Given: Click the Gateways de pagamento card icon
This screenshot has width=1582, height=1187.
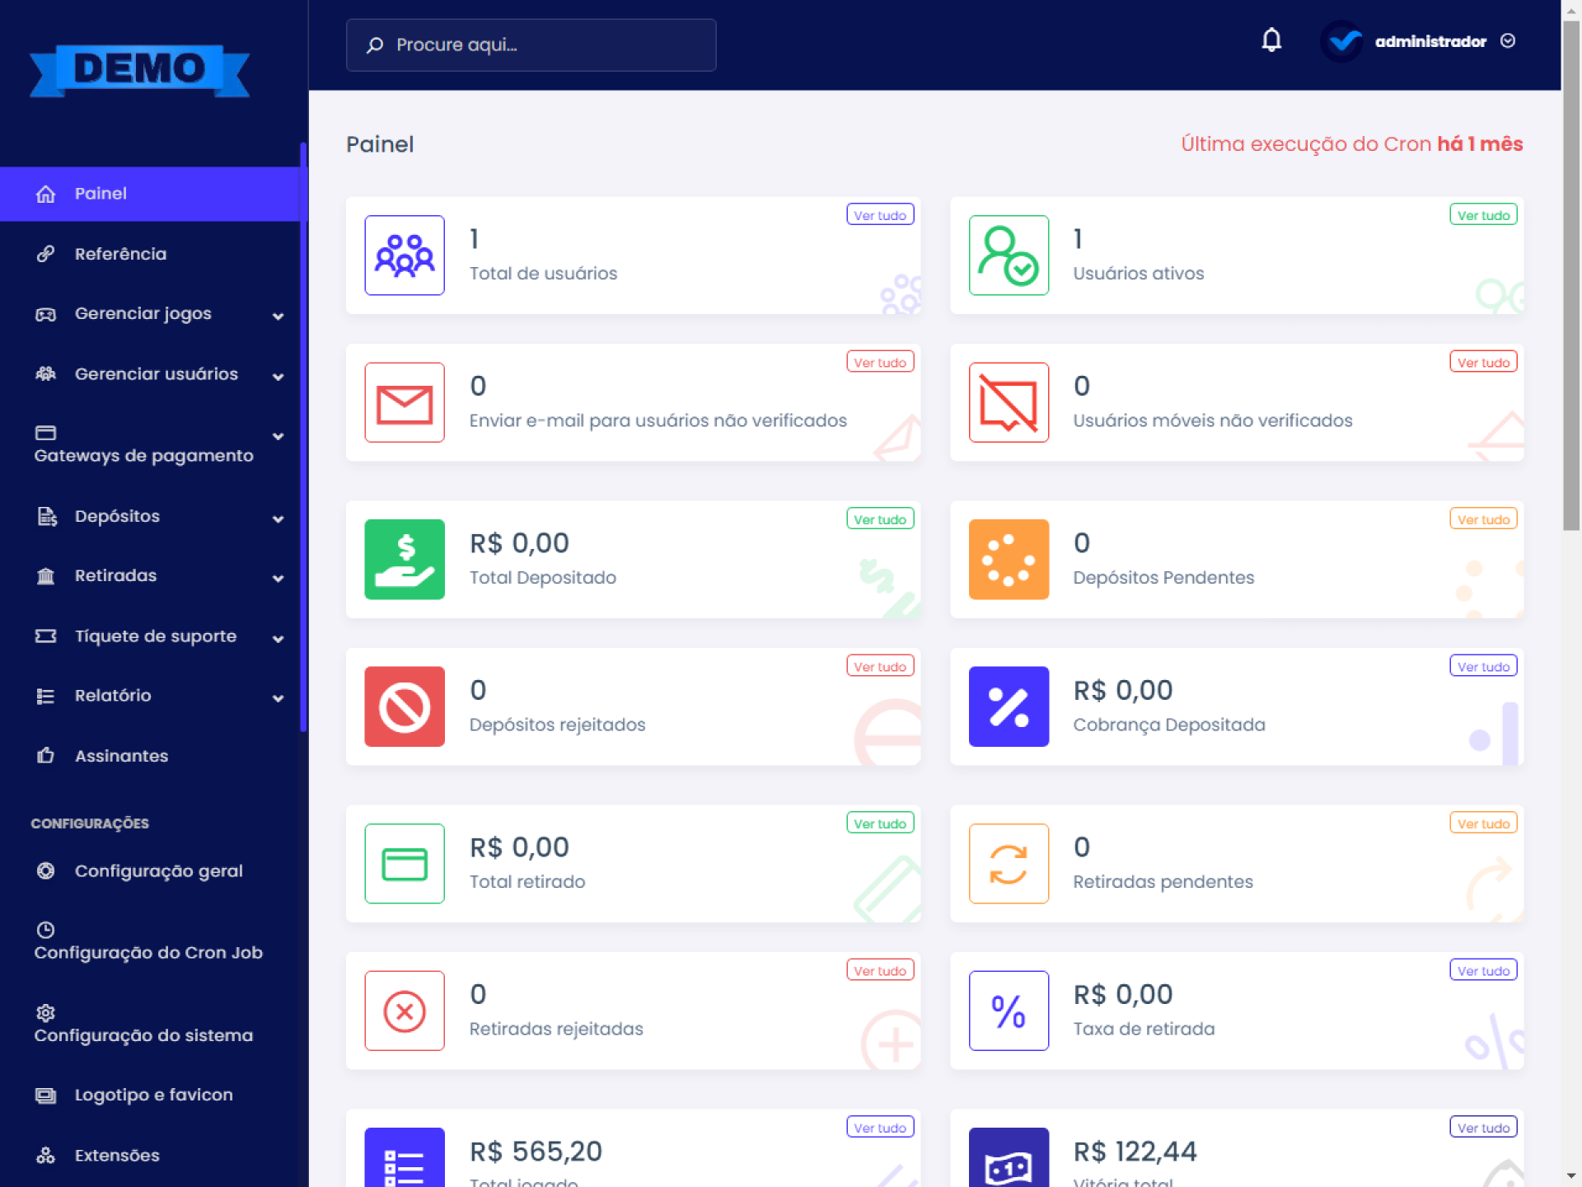Looking at the screenshot, I should pos(45,433).
